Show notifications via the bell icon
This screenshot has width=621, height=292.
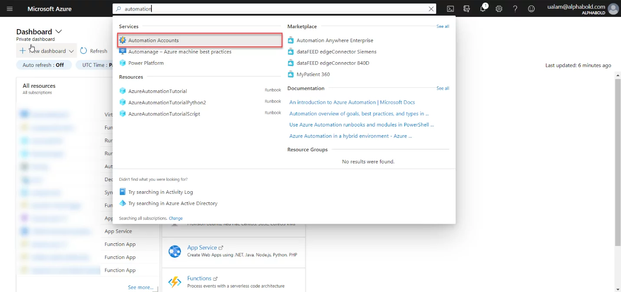tap(483, 9)
